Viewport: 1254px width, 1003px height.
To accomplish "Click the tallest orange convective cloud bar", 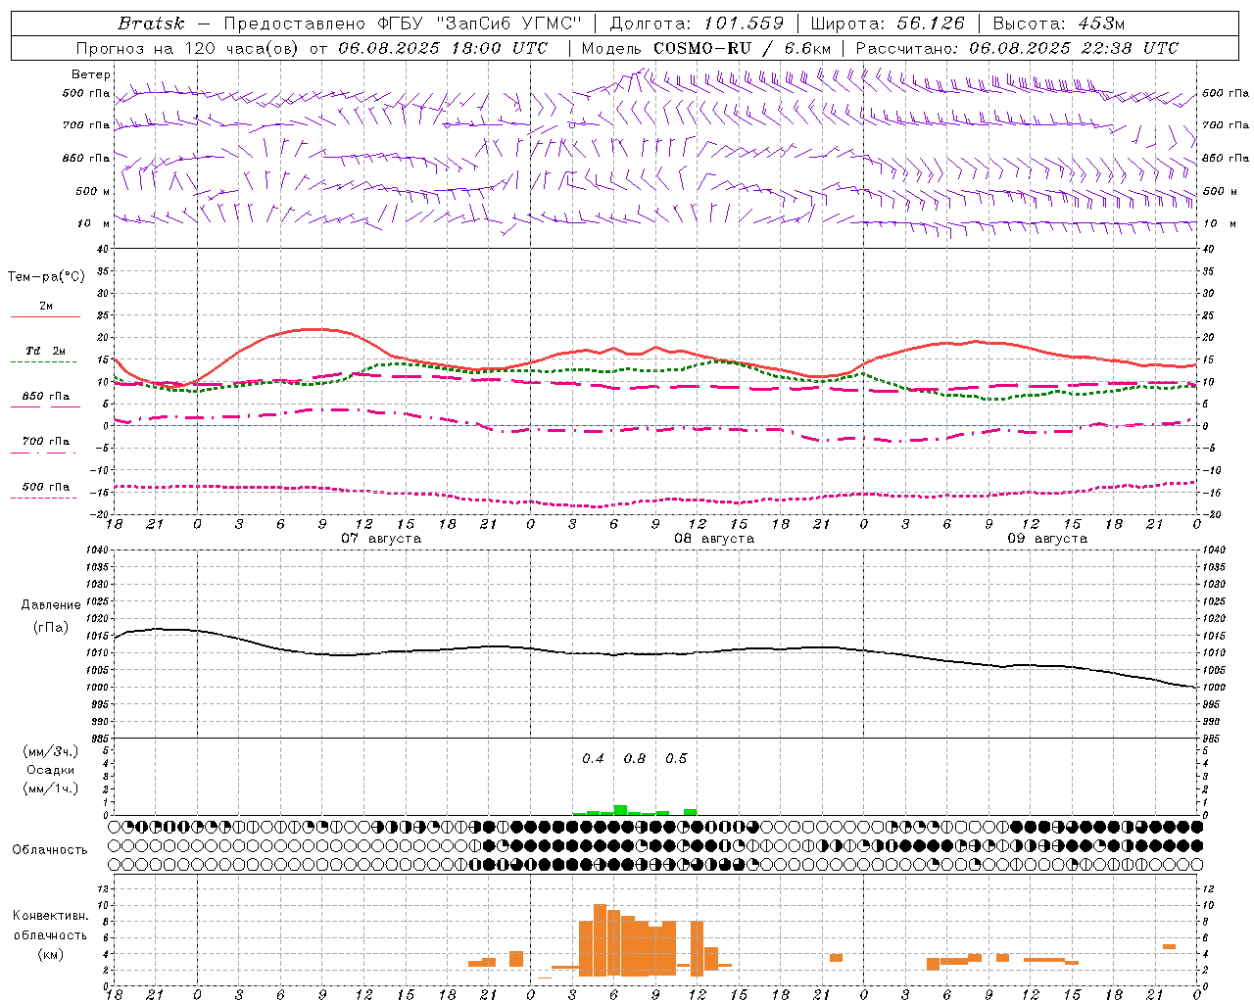I will [601, 940].
